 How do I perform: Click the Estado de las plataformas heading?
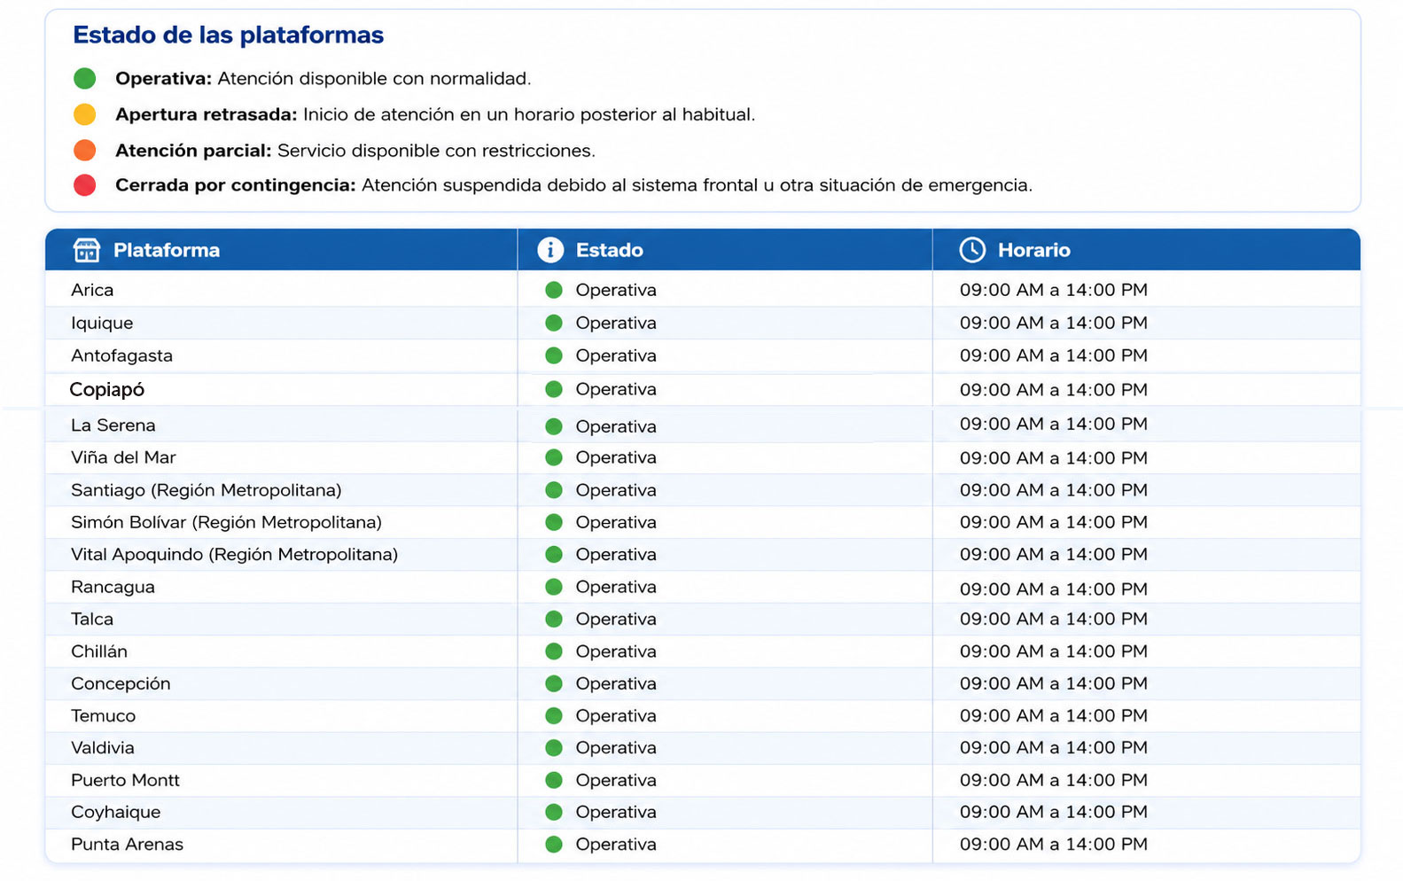coord(229,35)
